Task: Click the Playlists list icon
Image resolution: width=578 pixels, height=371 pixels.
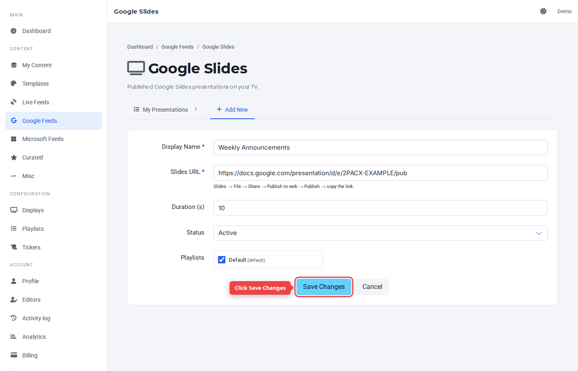Action: coord(14,229)
